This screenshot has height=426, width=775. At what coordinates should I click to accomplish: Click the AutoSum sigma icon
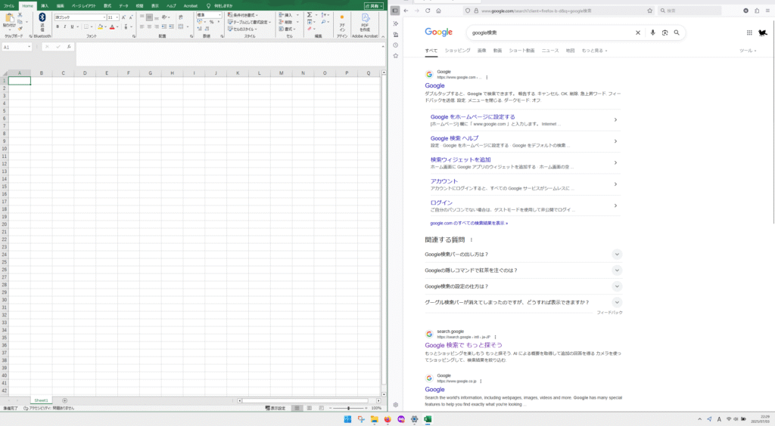coord(310,15)
